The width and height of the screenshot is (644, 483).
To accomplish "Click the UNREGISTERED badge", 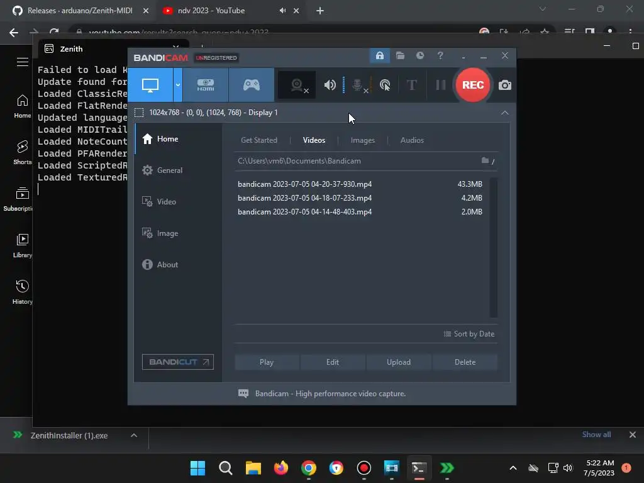I will [x=216, y=58].
